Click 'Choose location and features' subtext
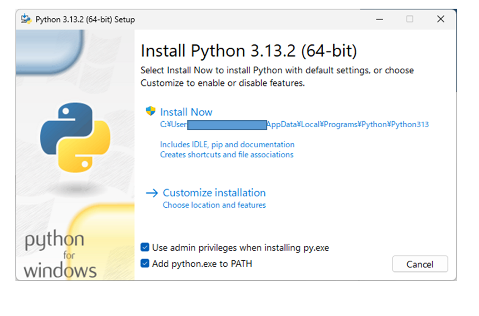479x316 pixels. point(214,205)
